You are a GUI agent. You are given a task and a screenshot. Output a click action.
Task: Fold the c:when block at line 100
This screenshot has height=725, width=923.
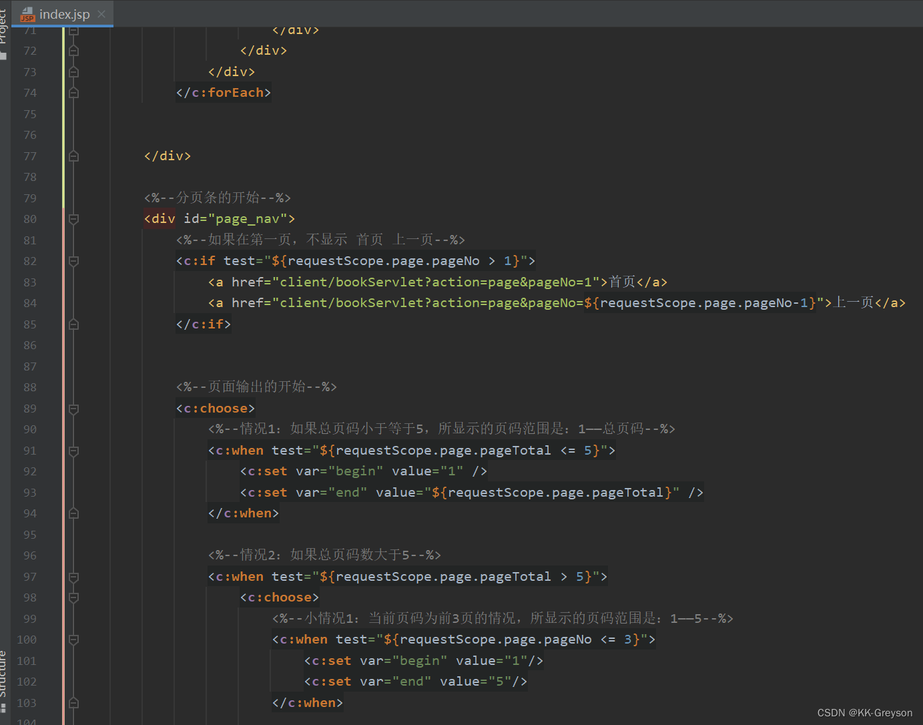[x=74, y=640]
